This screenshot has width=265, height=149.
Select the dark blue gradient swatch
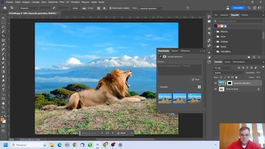215,26
